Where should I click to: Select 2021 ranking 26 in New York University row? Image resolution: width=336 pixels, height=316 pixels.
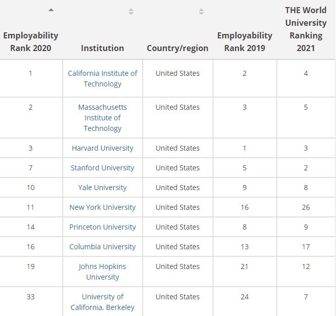coord(306,207)
